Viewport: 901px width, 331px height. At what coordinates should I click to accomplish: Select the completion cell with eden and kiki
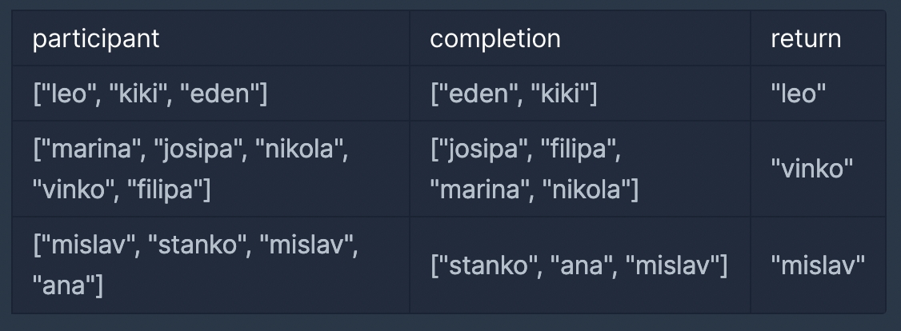click(580, 94)
